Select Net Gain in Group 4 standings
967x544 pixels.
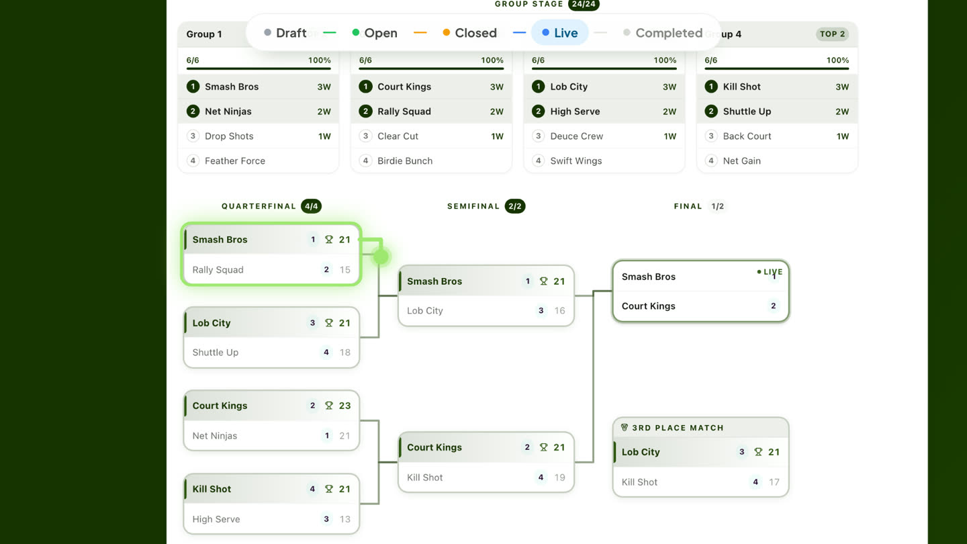click(x=777, y=161)
